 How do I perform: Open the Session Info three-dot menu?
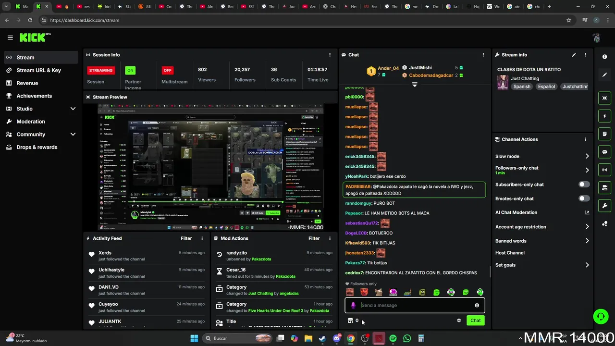pos(330,55)
